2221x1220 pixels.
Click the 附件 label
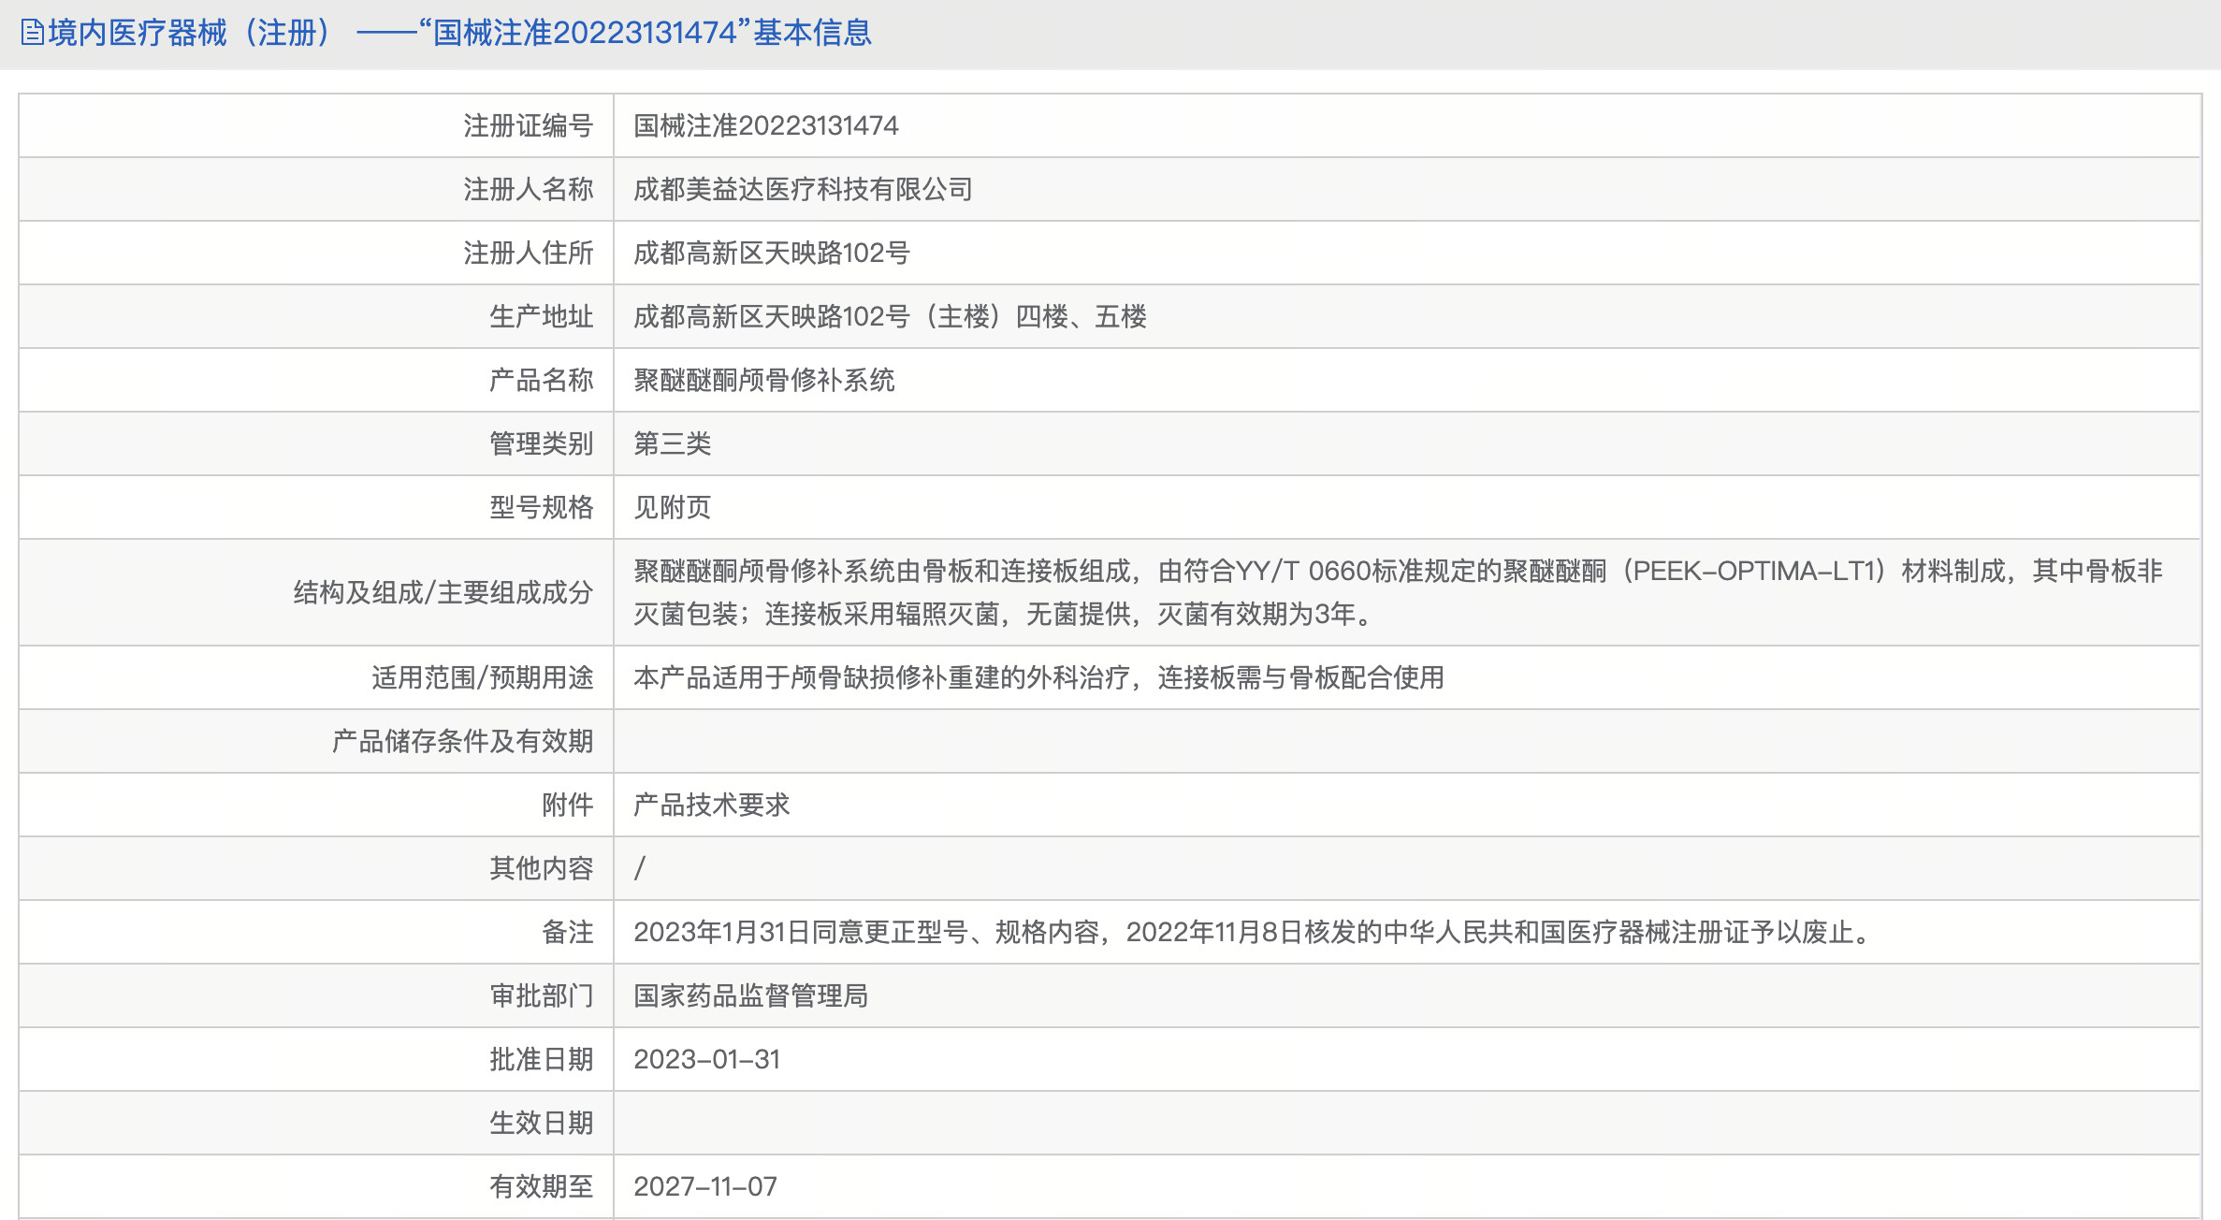[568, 805]
